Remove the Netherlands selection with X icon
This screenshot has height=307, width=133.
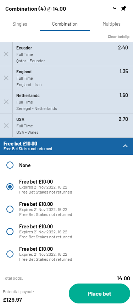(6, 102)
